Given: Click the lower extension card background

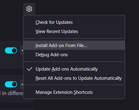Looking at the screenshot, I should coord(10,98).
